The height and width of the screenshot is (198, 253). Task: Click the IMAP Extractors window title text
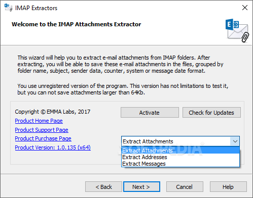(36, 8)
